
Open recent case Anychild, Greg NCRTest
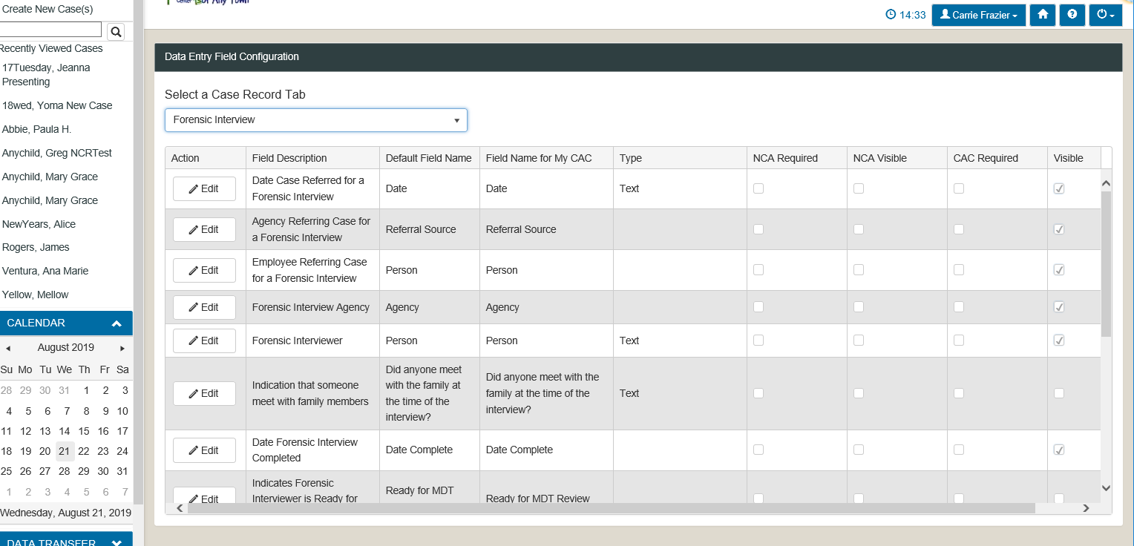(57, 153)
